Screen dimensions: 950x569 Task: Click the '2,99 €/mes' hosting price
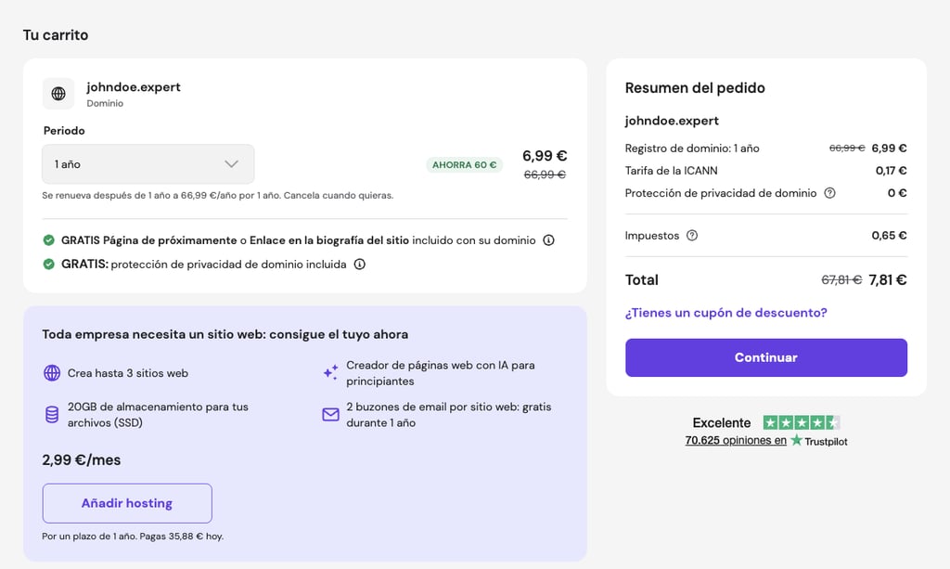coord(82,459)
